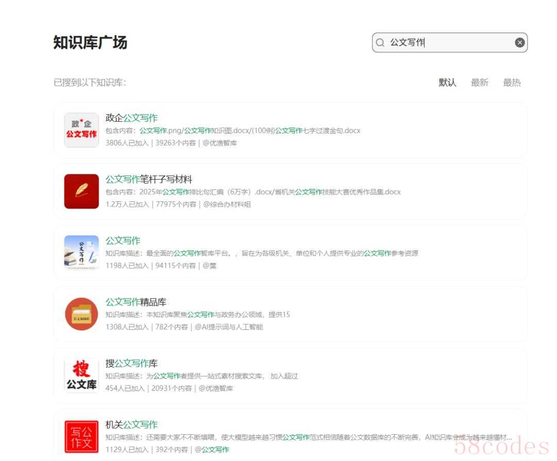Viewport: 557px width, 461px height.
Task: Open the 搜公文写作库 title link
Action: [132, 363]
